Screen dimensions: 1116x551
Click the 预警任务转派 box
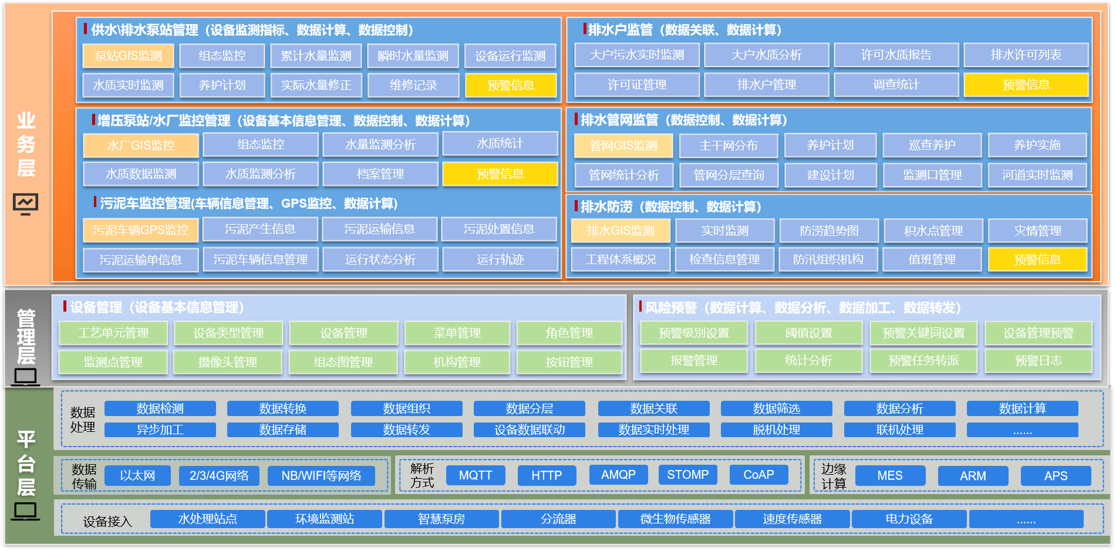[x=923, y=360]
